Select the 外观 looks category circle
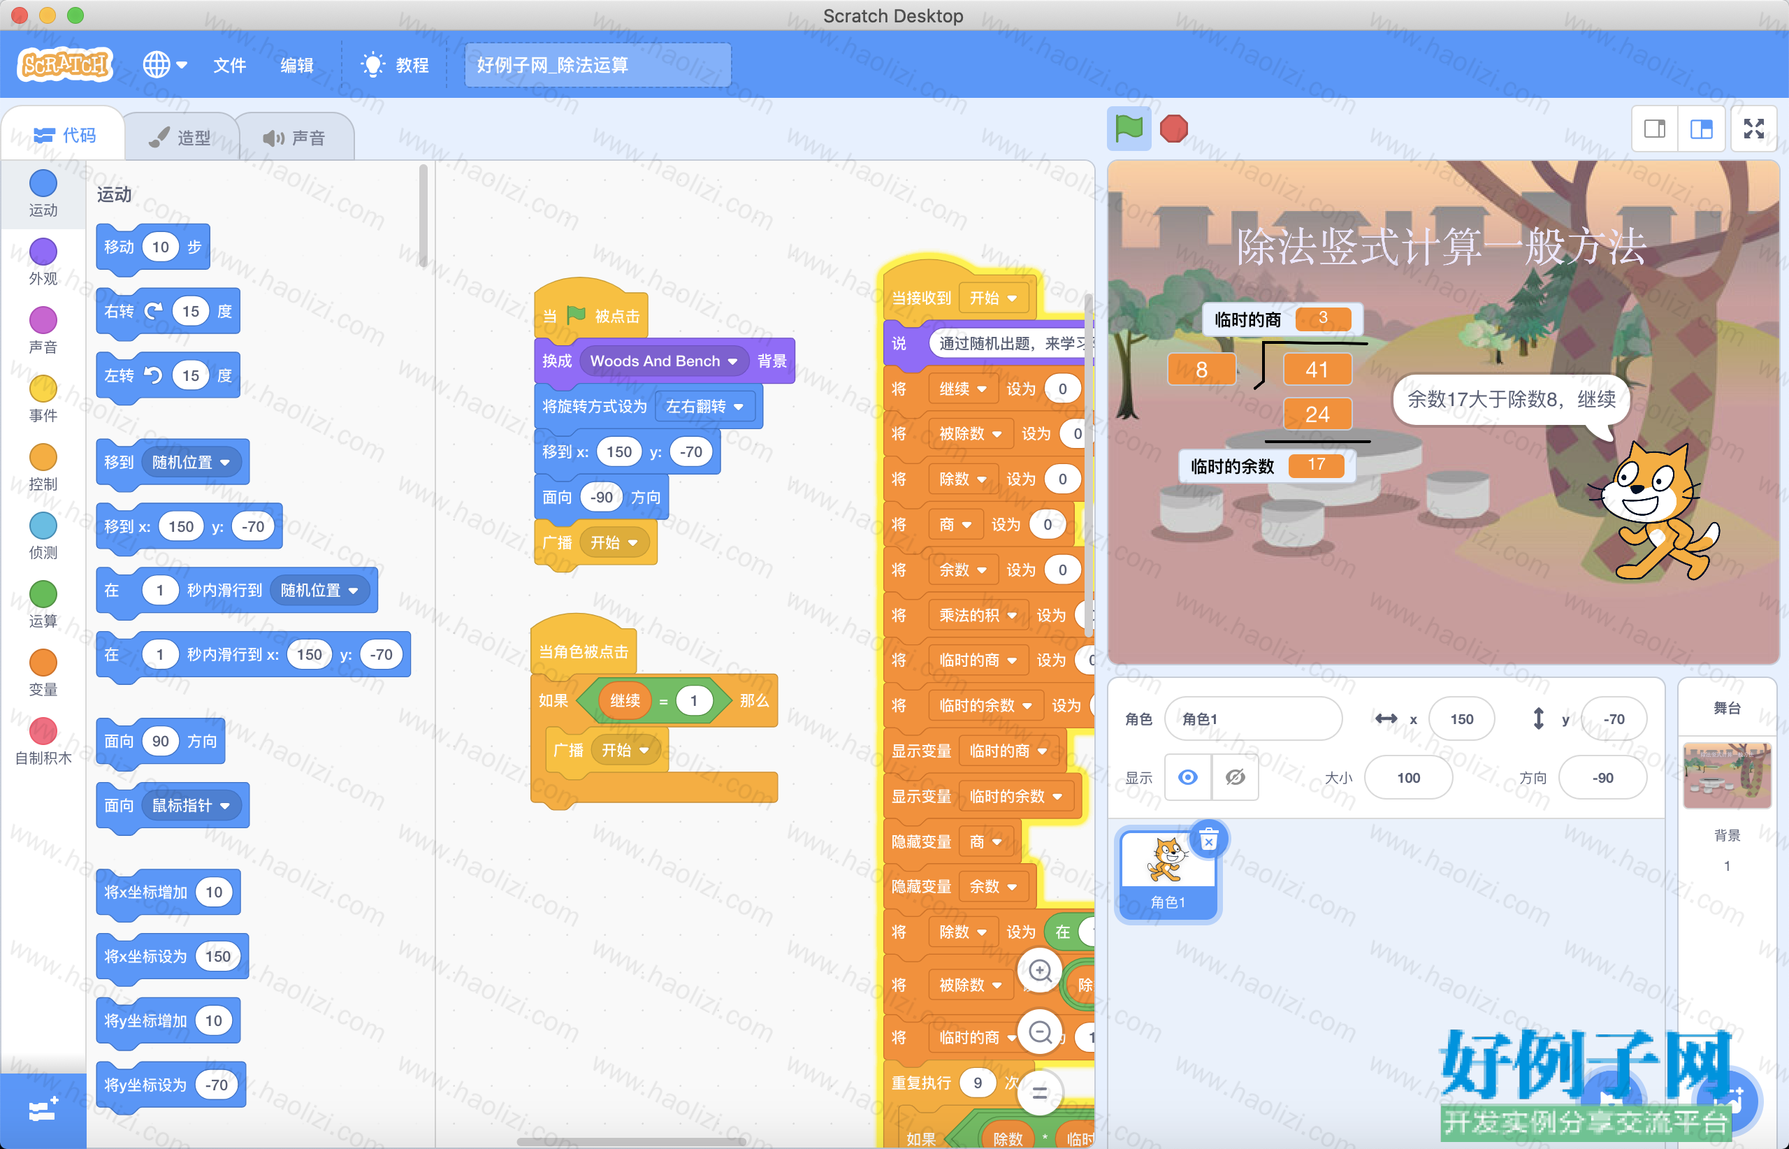The width and height of the screenshot is (1789, 1149). click(x=43, y=252)
